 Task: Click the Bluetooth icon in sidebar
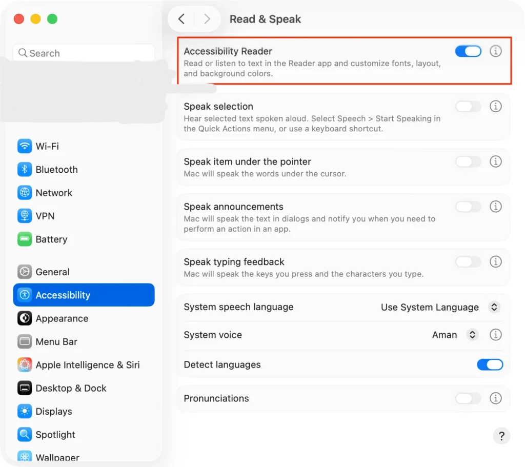[25, 170]
